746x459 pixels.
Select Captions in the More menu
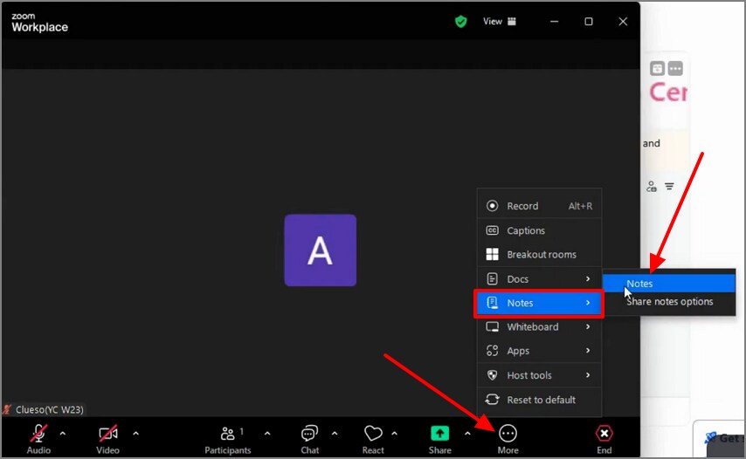540,230
